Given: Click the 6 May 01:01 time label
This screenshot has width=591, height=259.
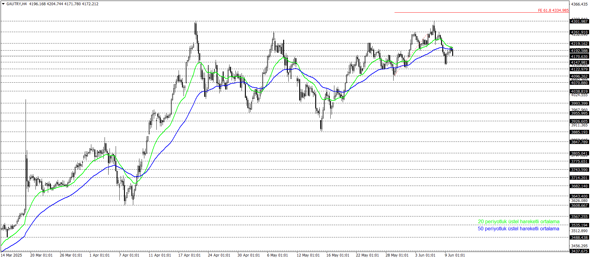Looking at the screenshot, I should coord(278,255).
